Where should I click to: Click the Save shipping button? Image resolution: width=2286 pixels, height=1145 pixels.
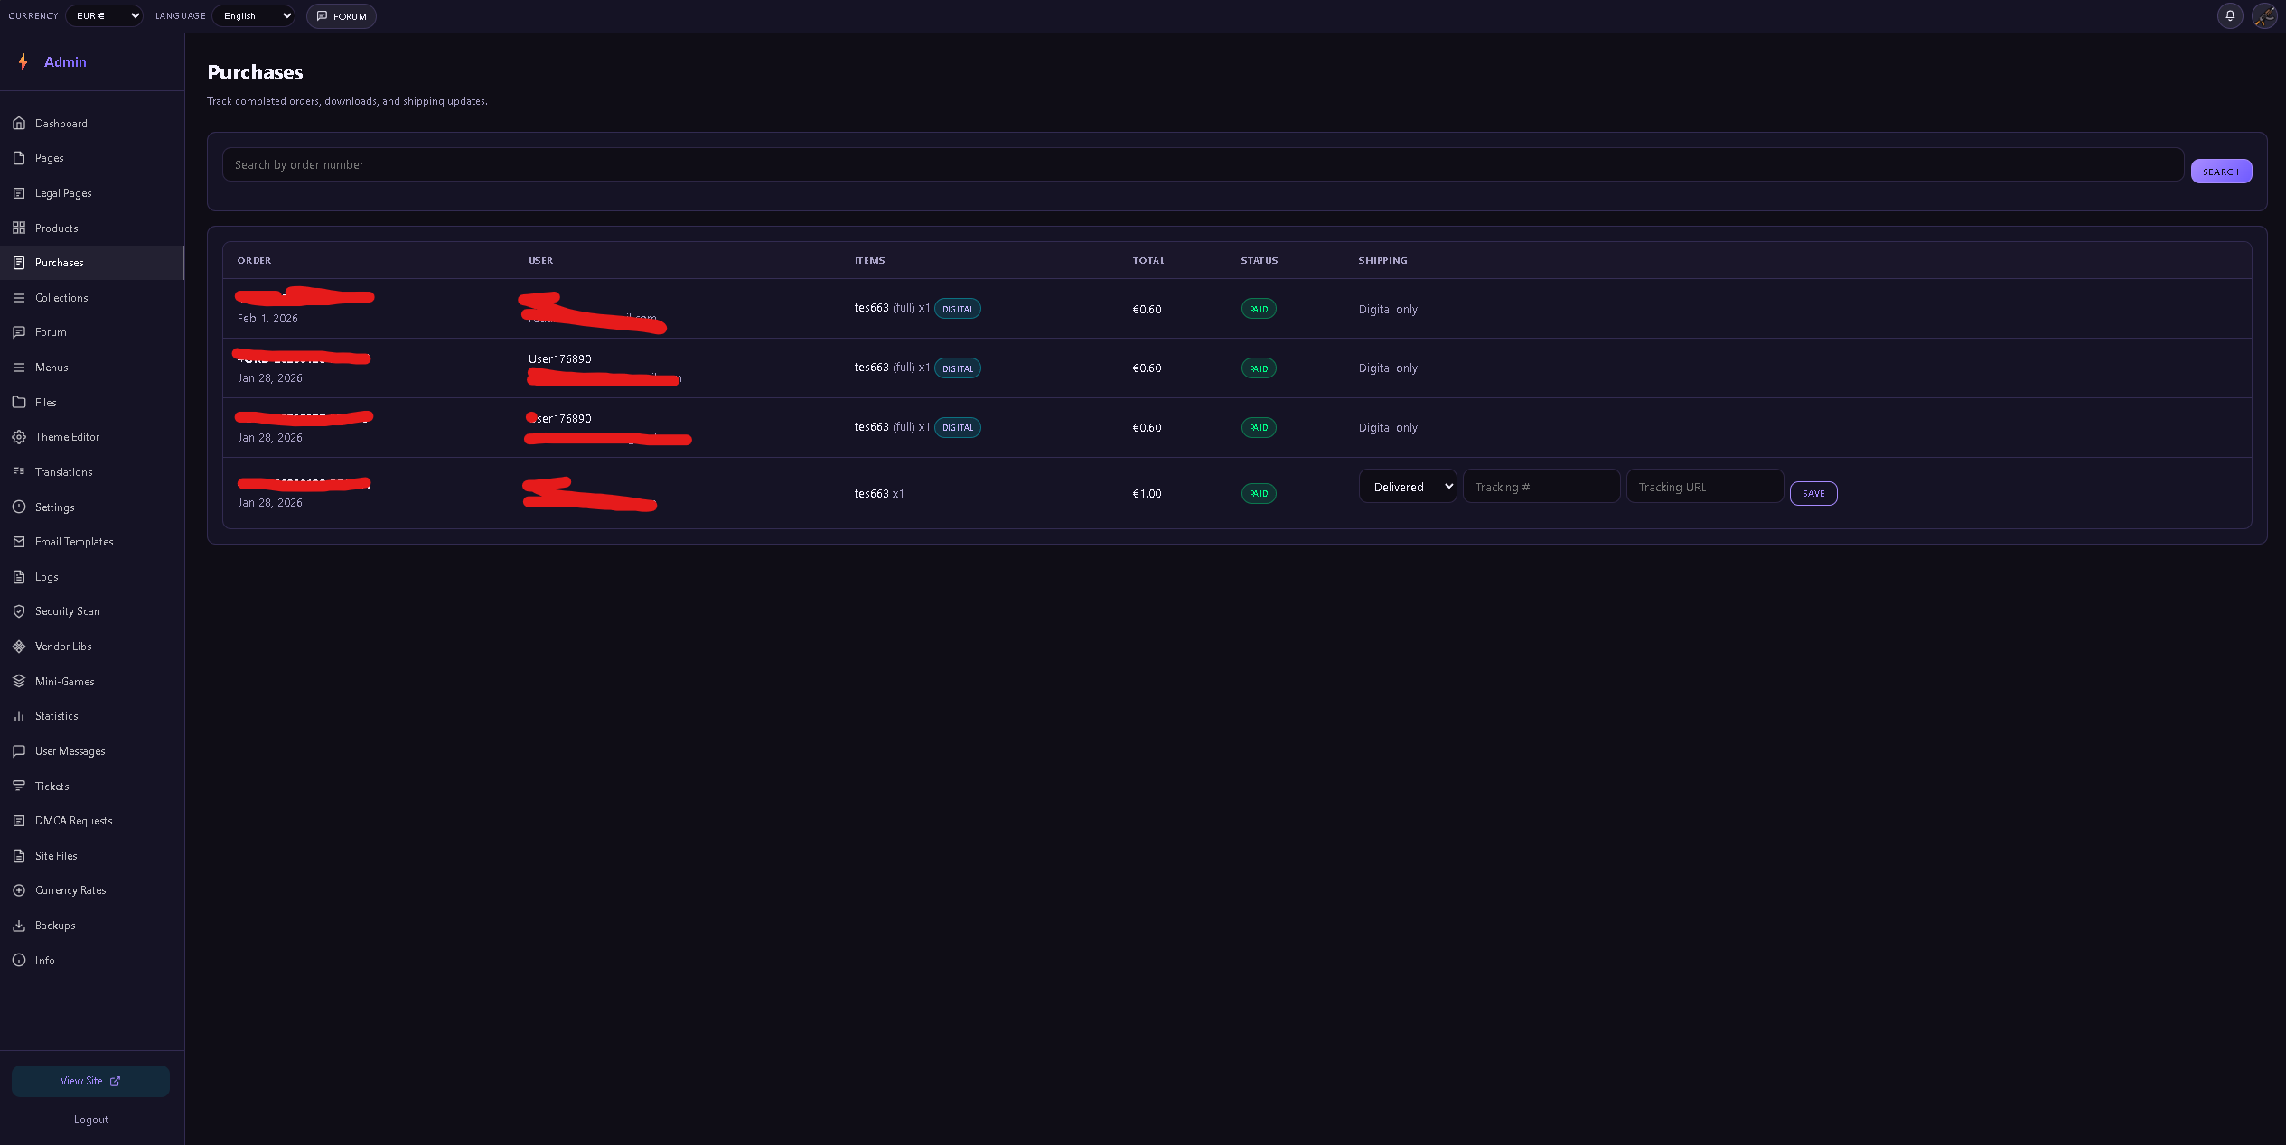(x=1813, y=494)
